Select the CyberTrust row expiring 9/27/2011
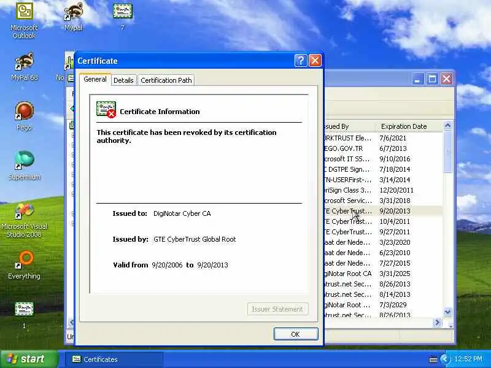 tap(383, 232)
